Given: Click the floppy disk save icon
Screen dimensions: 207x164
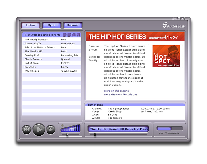Looking at the screenshot, I should [x=78, y=35].
